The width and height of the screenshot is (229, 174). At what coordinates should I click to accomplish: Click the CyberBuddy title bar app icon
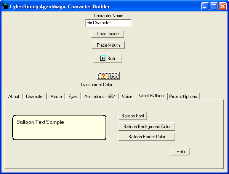[5, 6]
